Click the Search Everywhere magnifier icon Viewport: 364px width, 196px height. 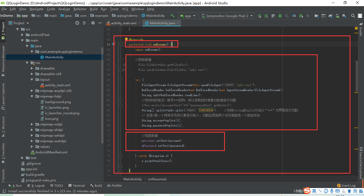tap(353, 16)
